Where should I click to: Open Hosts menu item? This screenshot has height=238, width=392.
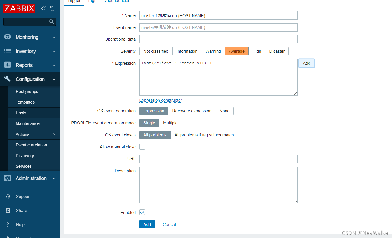point(34,113)
